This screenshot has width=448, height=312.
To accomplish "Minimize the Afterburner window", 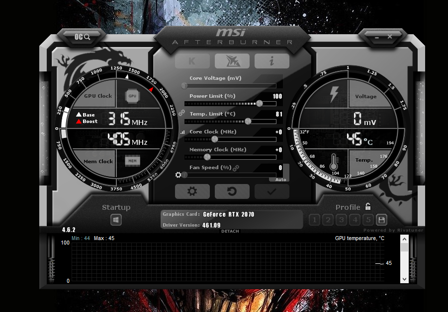I will [377, 38].
